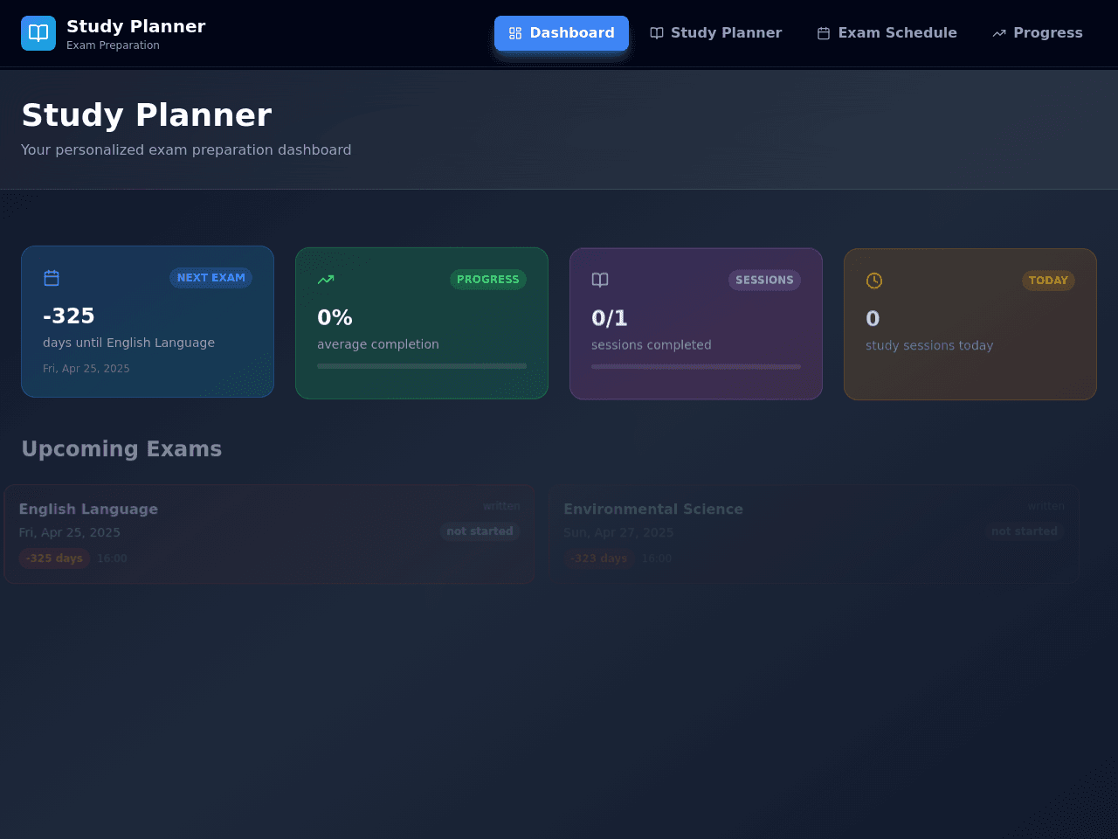
Task: Click the Study Planner logo icon
Action: 38,33
